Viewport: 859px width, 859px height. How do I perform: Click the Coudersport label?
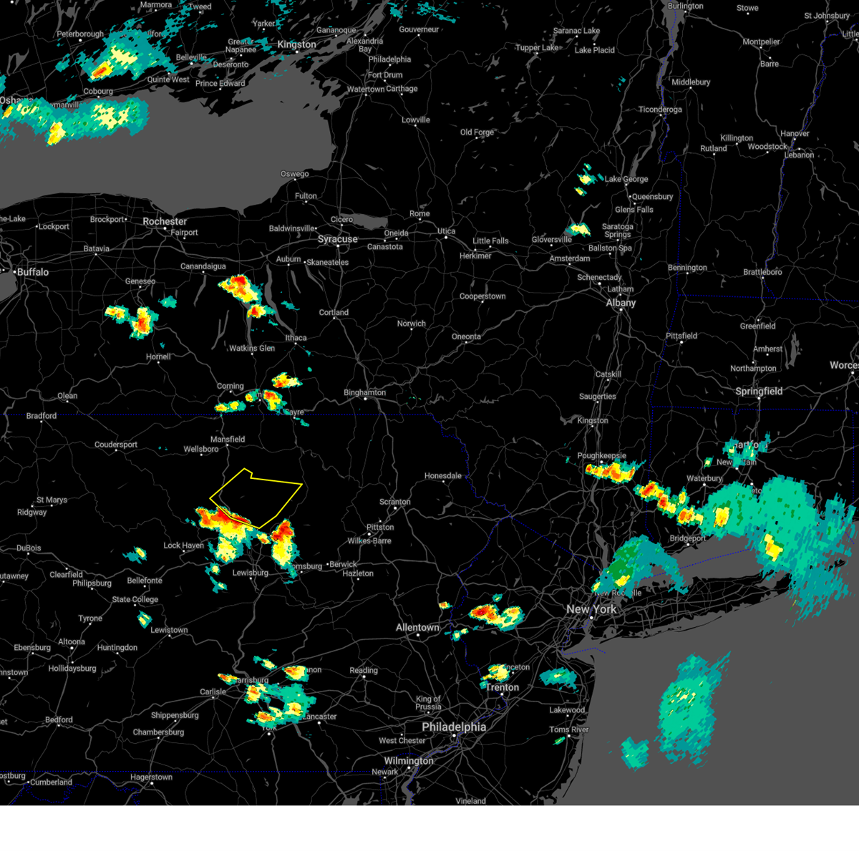(116, 445)
